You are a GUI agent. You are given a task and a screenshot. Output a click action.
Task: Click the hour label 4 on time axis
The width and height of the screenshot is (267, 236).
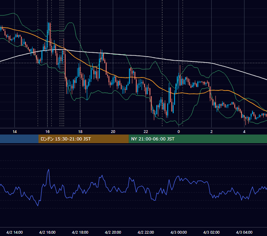coord(244,132)
